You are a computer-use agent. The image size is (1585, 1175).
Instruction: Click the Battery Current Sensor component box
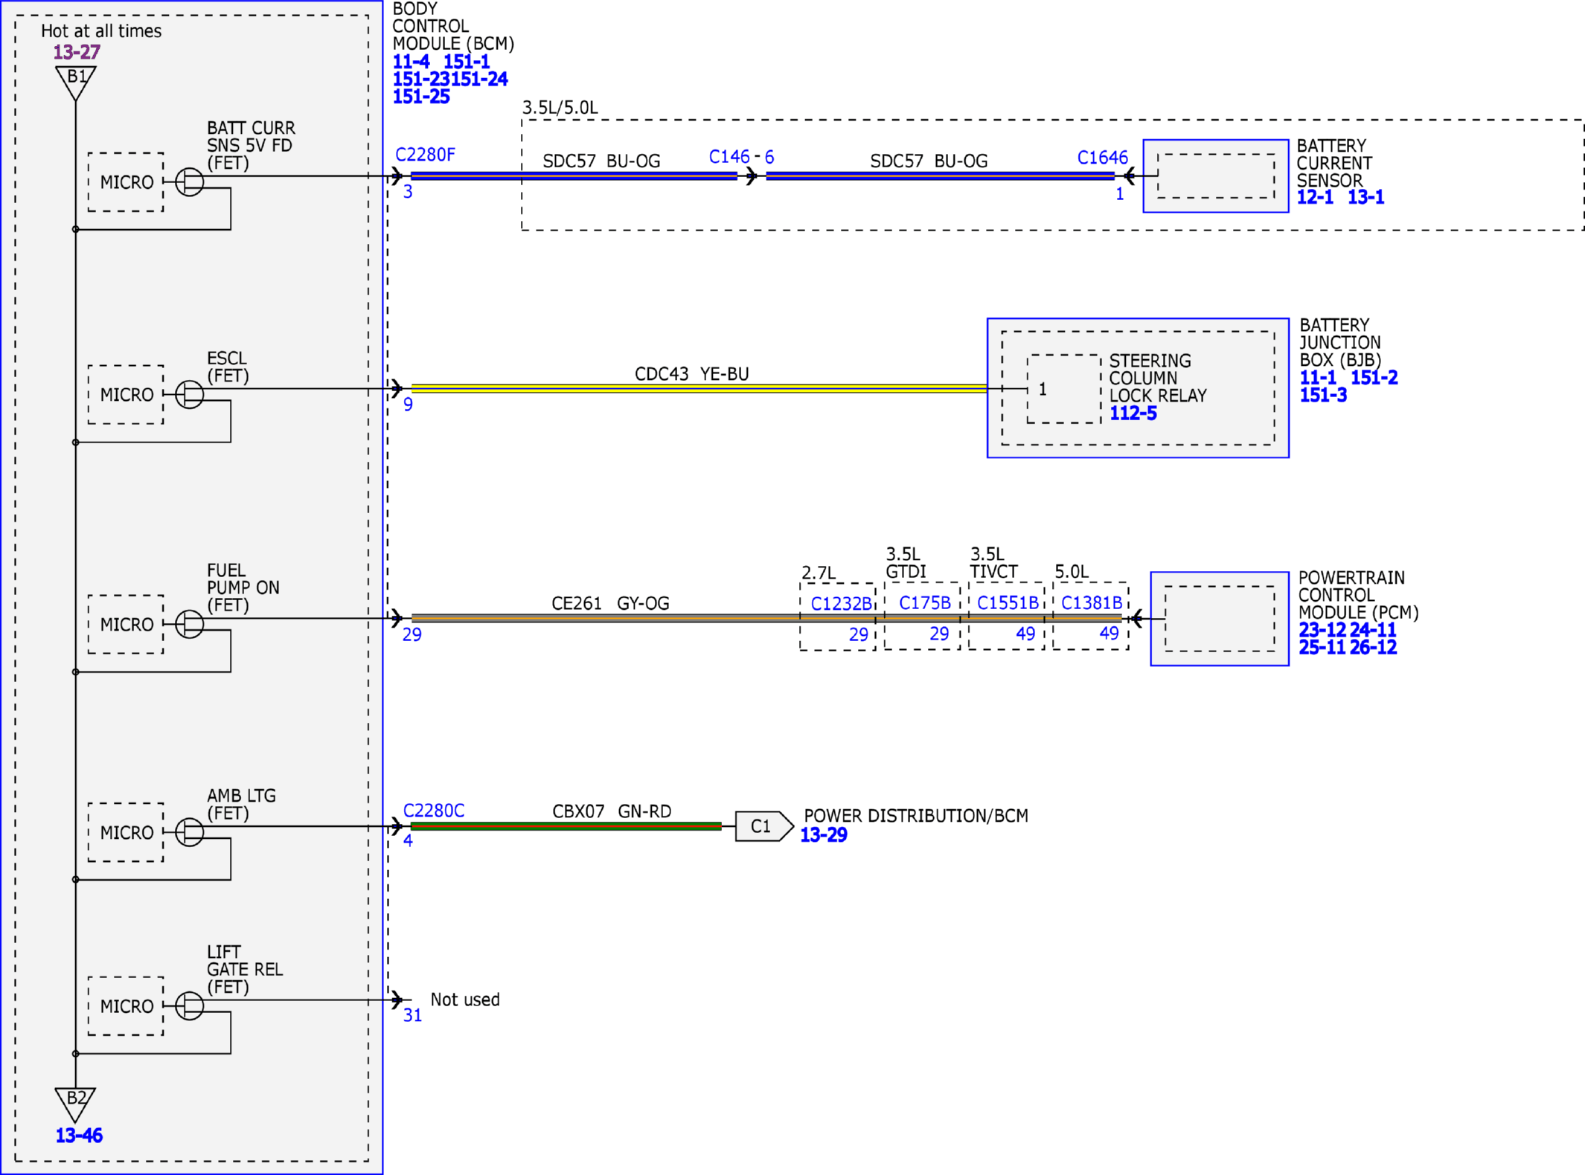1216,176
